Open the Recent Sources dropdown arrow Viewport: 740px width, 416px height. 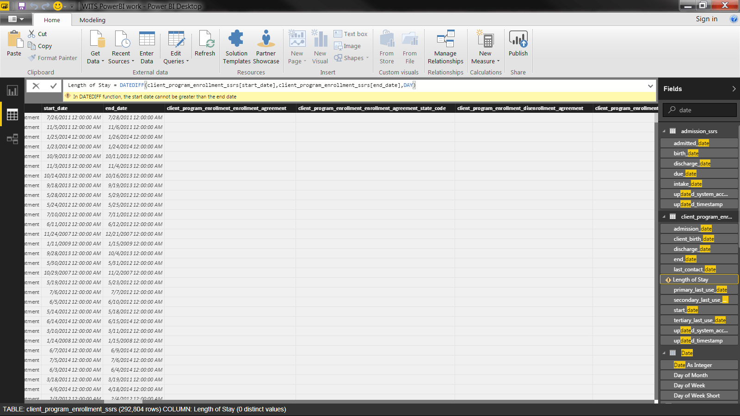click(133, 61)
